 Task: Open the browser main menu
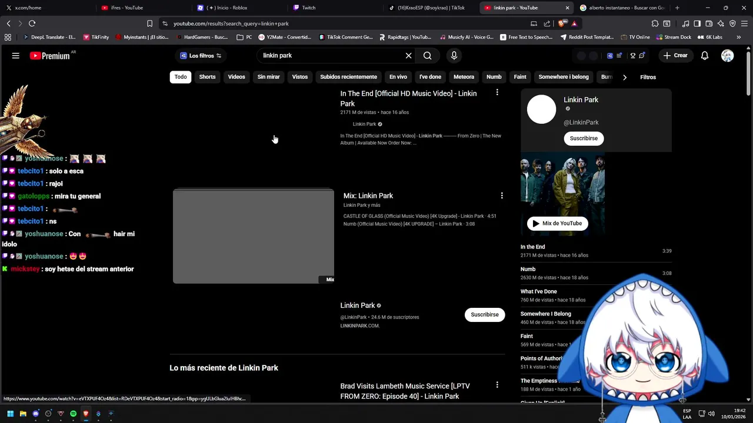pos(744,23)
